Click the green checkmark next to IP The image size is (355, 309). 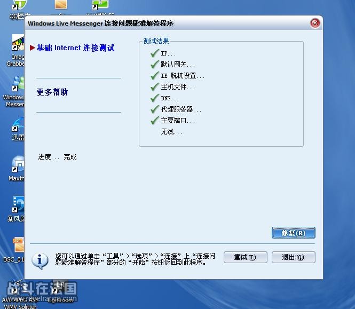(x=155, y=53)
